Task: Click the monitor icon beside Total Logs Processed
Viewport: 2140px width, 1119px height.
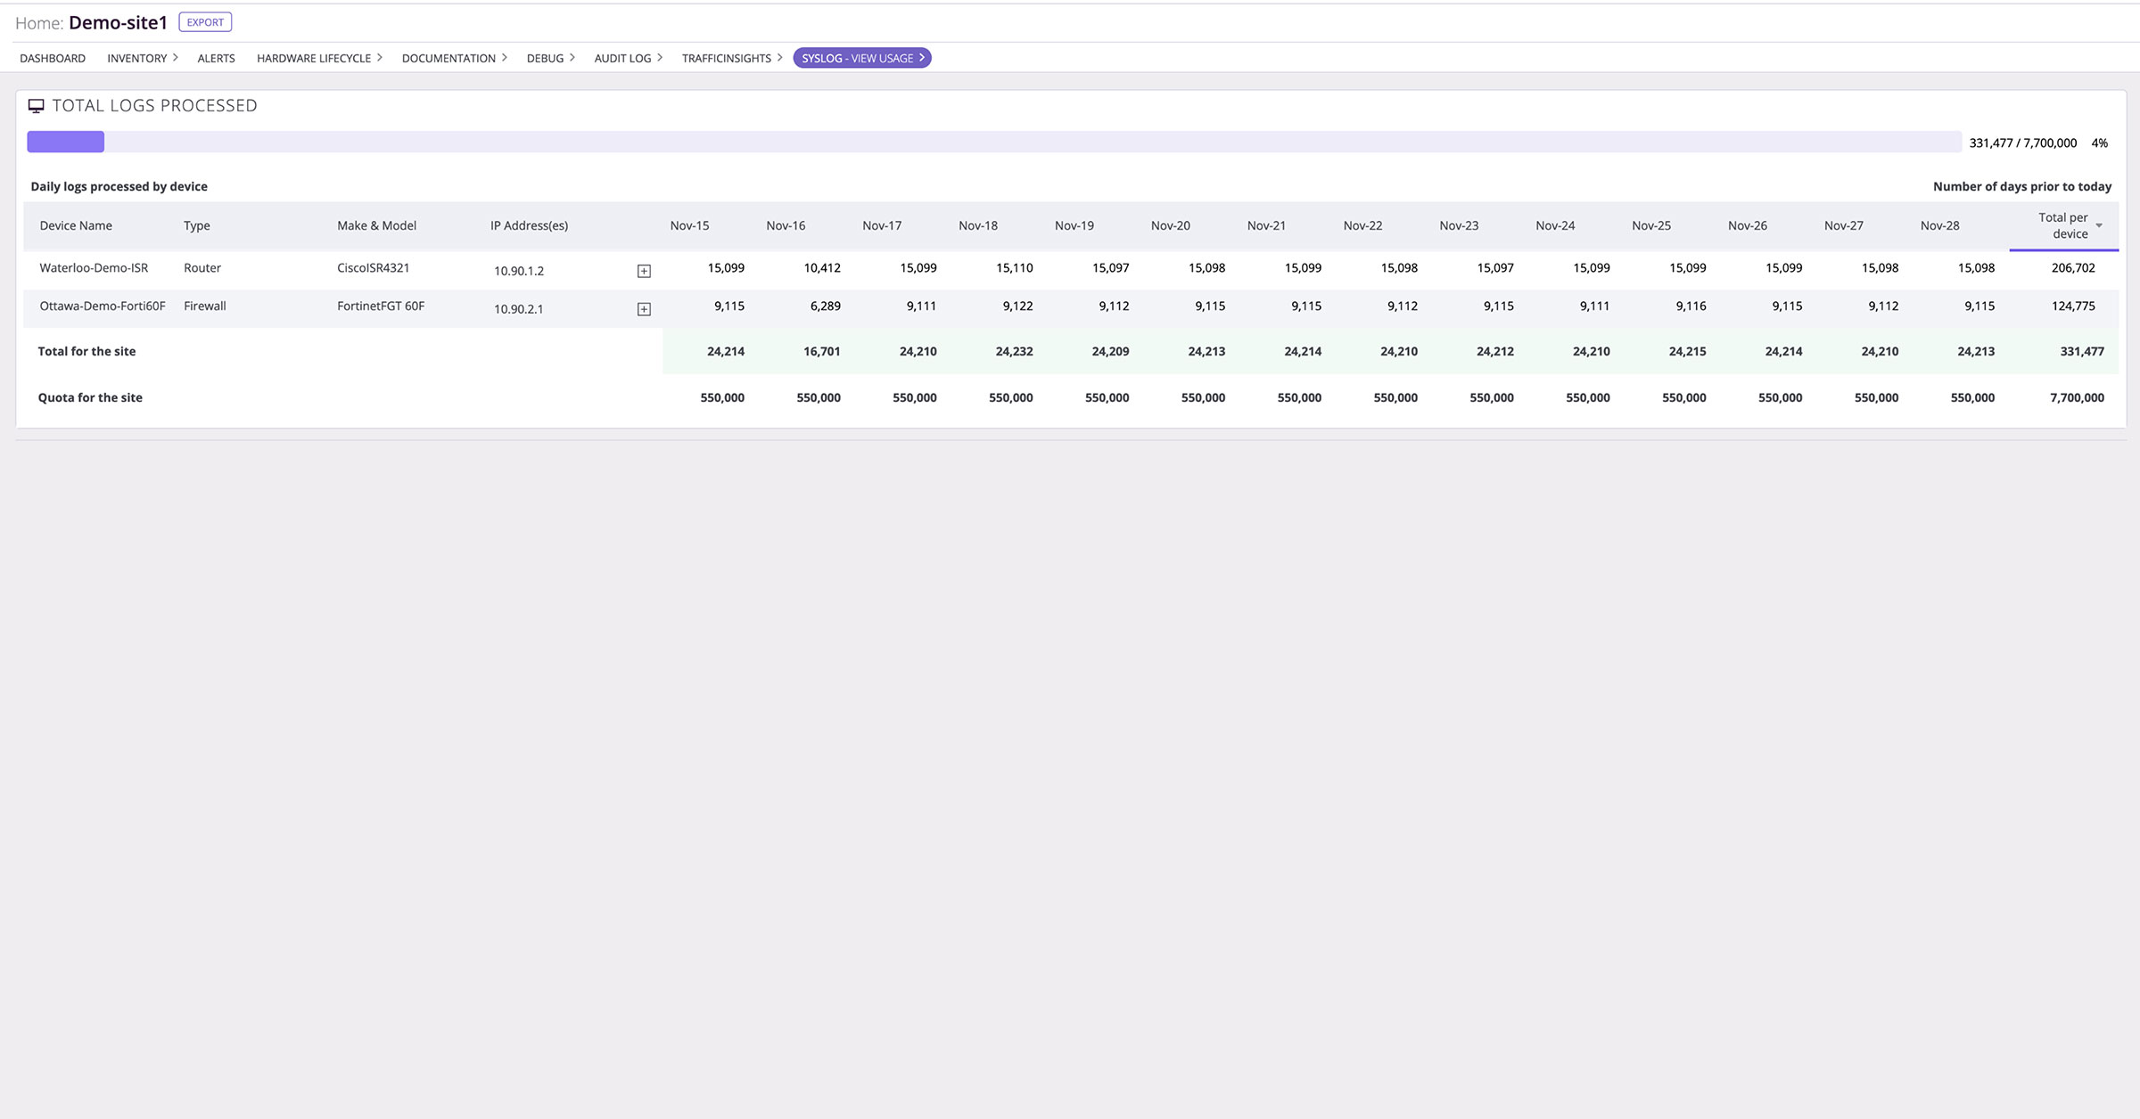Action: [37, 106]
